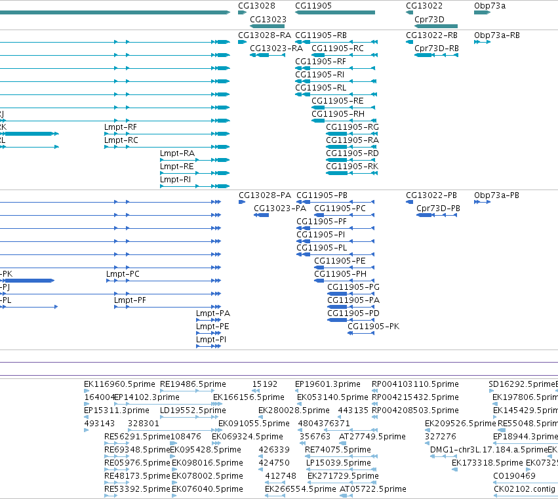Screen dimensions: 558x499
Task: Select protein CG11905-PC
Action: pyautogui.click(x=340, y=209)
